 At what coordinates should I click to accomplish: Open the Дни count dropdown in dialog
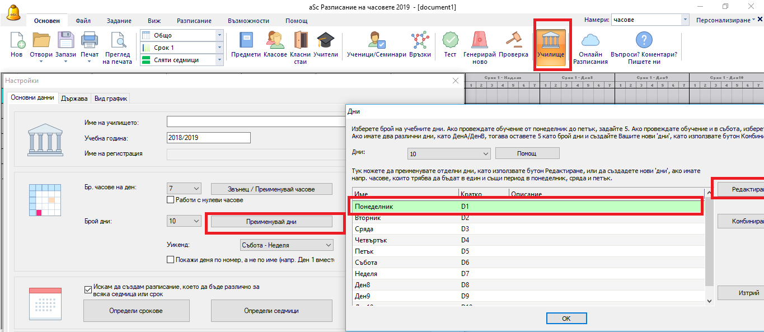tap(485, 153)
